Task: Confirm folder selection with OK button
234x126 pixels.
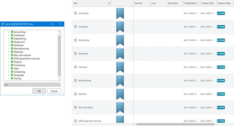Action: (39, 91)
